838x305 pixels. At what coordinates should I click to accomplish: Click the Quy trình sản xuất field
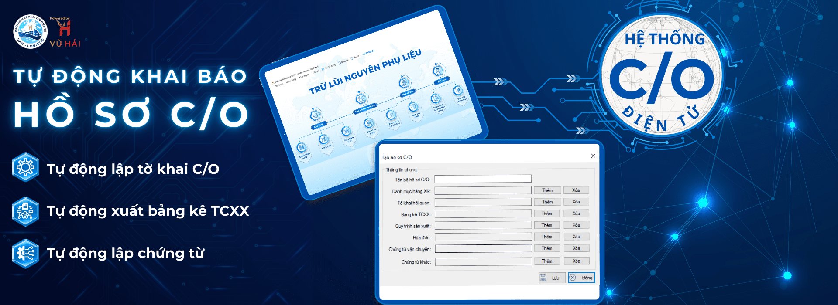(x=483, y=225)
